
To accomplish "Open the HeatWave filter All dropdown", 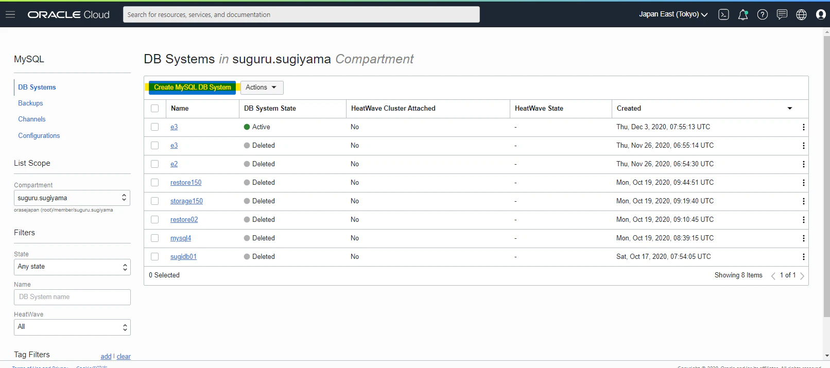I will pos(72,327).
